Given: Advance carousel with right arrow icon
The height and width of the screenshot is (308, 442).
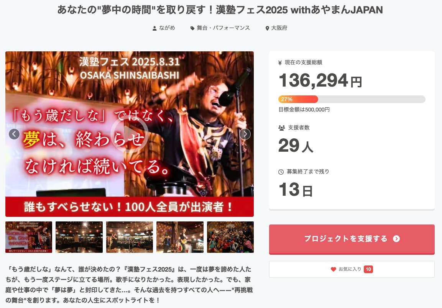Looking at the screenshot, I should (x=245, y=134).
